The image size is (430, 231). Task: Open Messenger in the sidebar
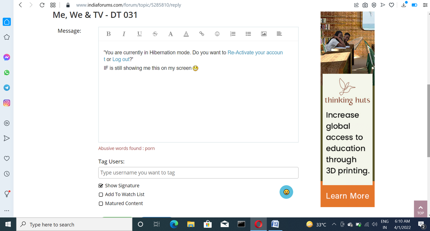[x=7, y=57]
